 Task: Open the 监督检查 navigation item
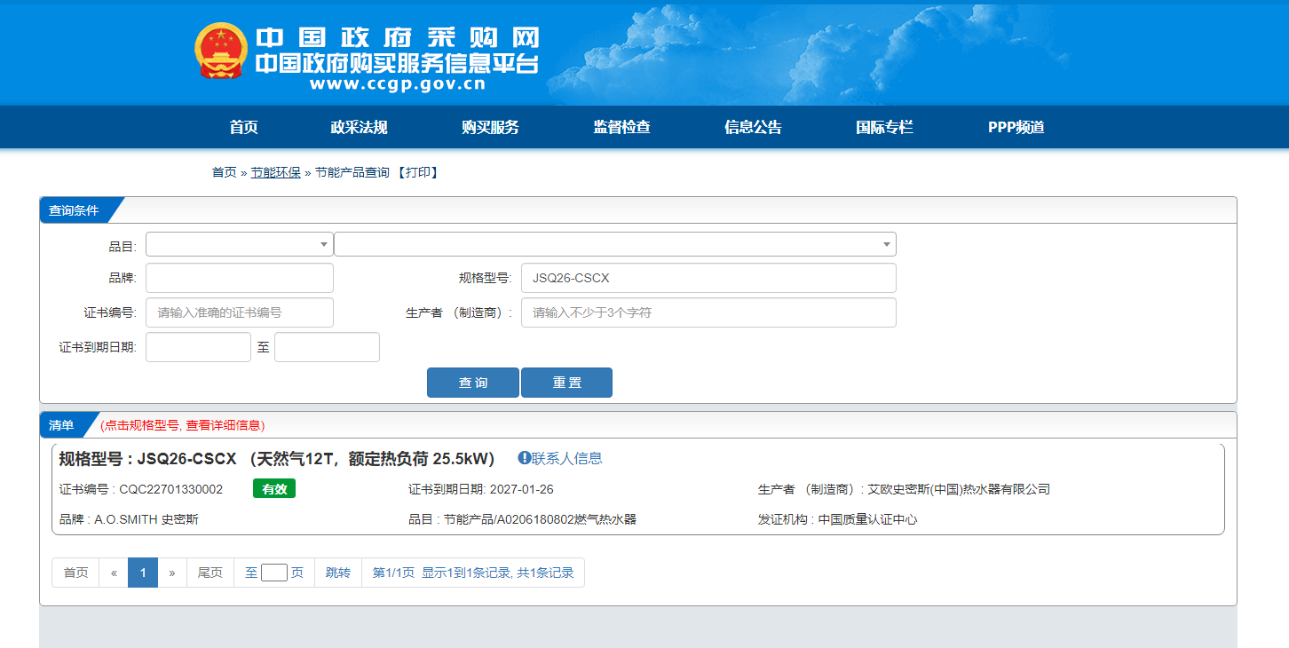pyautogui.click(x=621, y=127)
